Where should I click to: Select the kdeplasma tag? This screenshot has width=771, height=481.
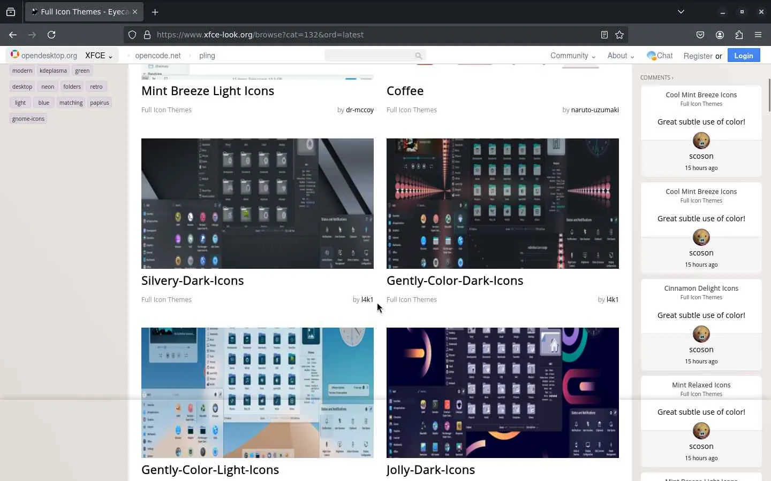[x=53, y=71]
